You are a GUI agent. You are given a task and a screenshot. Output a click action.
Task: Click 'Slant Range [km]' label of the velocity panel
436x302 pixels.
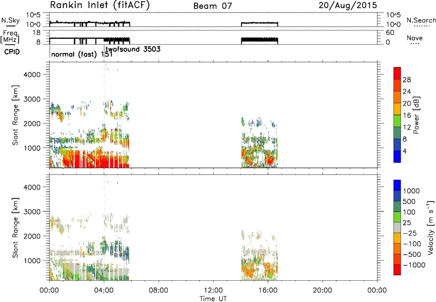click(15, 227)
